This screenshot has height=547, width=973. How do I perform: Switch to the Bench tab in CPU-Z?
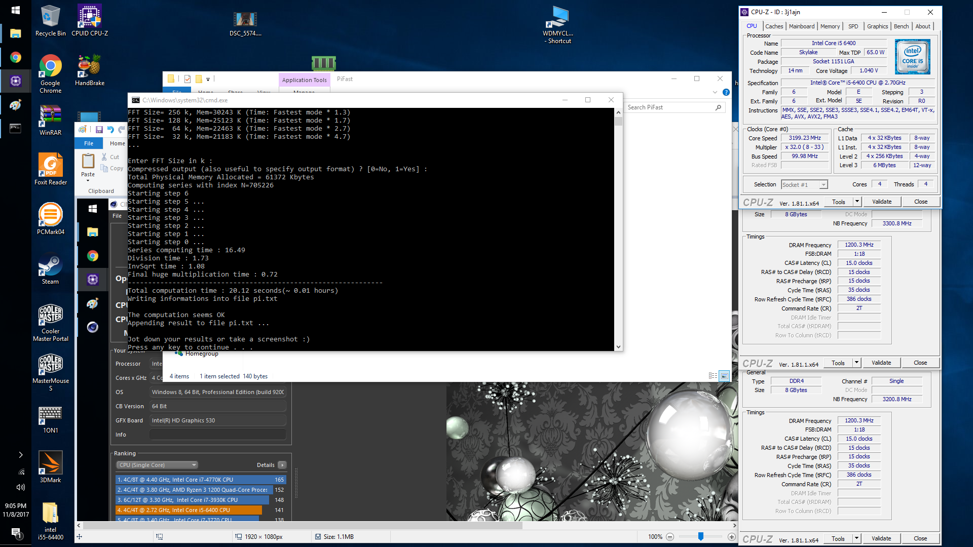click(901, 26)
